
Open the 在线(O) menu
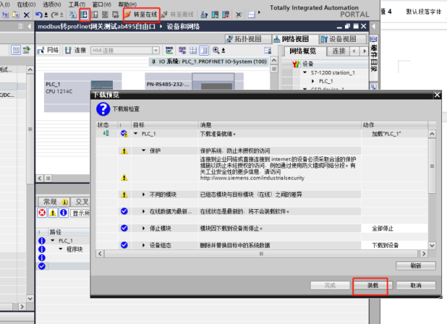26,5
